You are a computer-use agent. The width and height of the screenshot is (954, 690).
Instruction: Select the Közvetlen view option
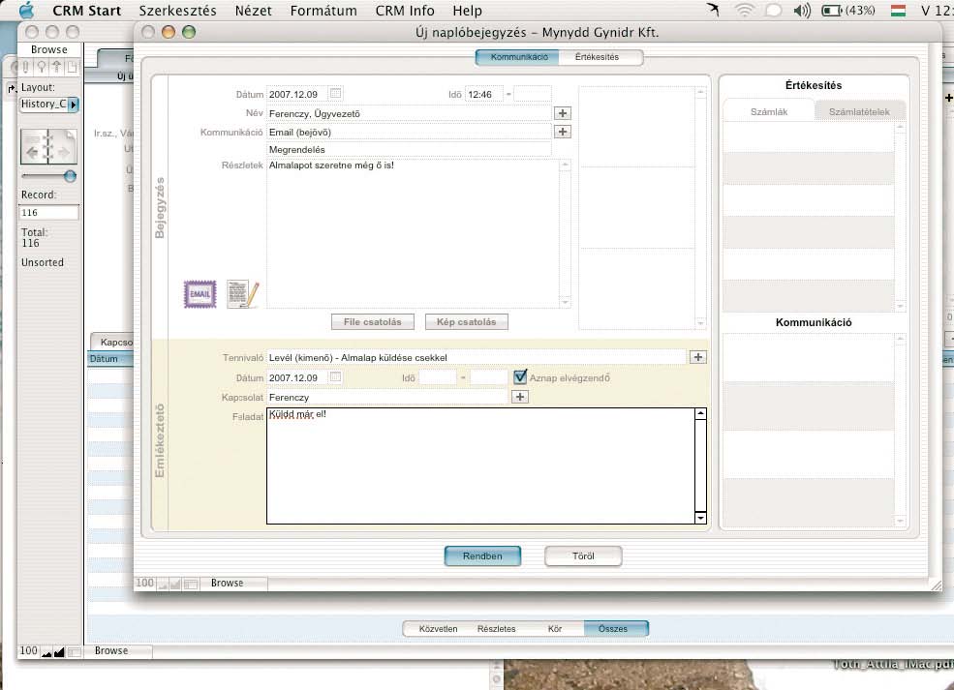click(x=438, y=629)
